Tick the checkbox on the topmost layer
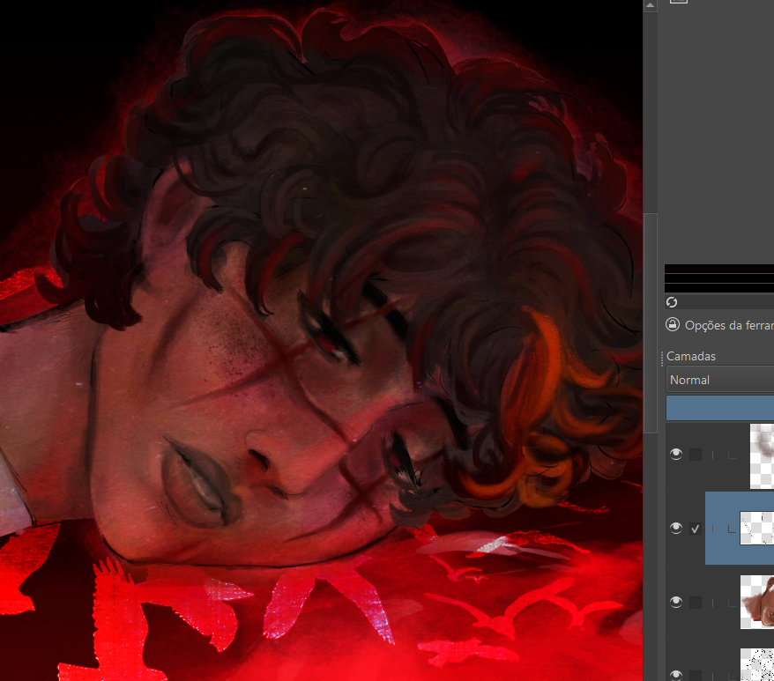 click(x=696, y=455)
